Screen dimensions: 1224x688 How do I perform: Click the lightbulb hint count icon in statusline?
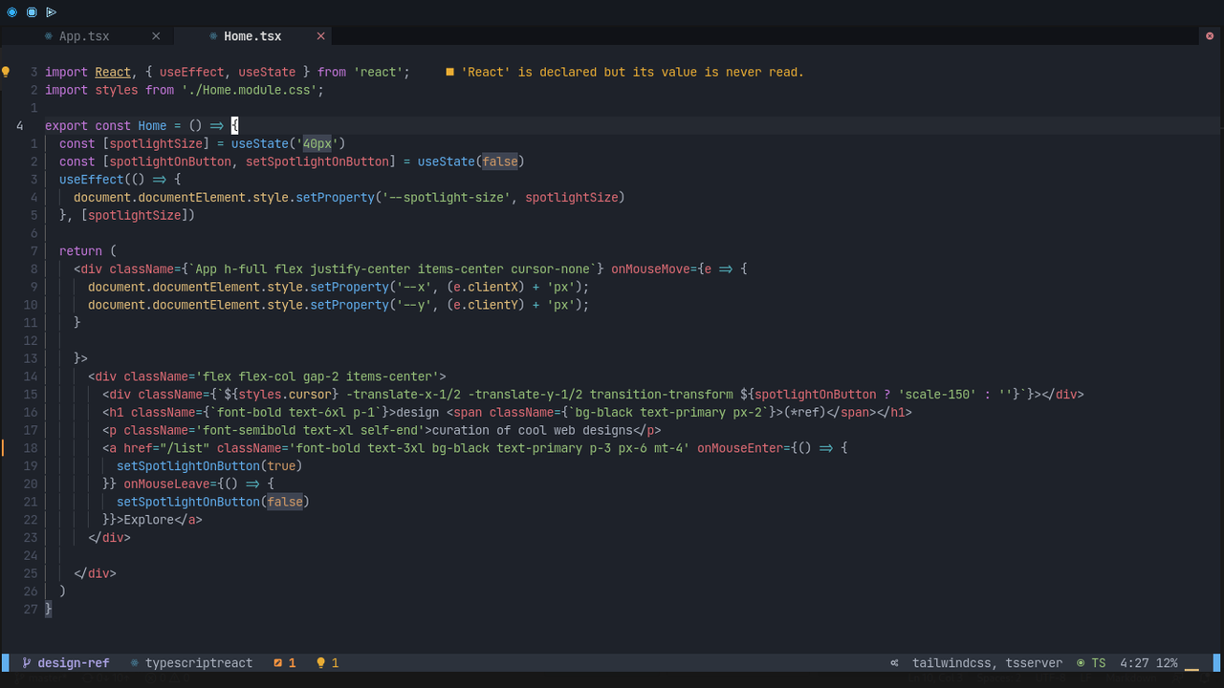pyautogui.click(x=321, y=662)
